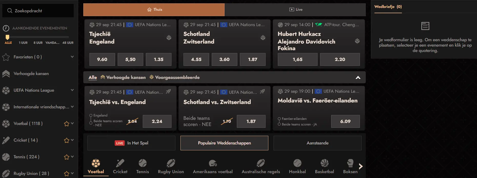Screen dimensions: 477x178
Task: Choose the Boksen sport icon
Action: click(x=350, y=163)
